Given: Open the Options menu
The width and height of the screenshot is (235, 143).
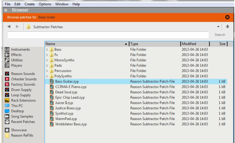Looking at the screenshot, I should pos(45,4).
